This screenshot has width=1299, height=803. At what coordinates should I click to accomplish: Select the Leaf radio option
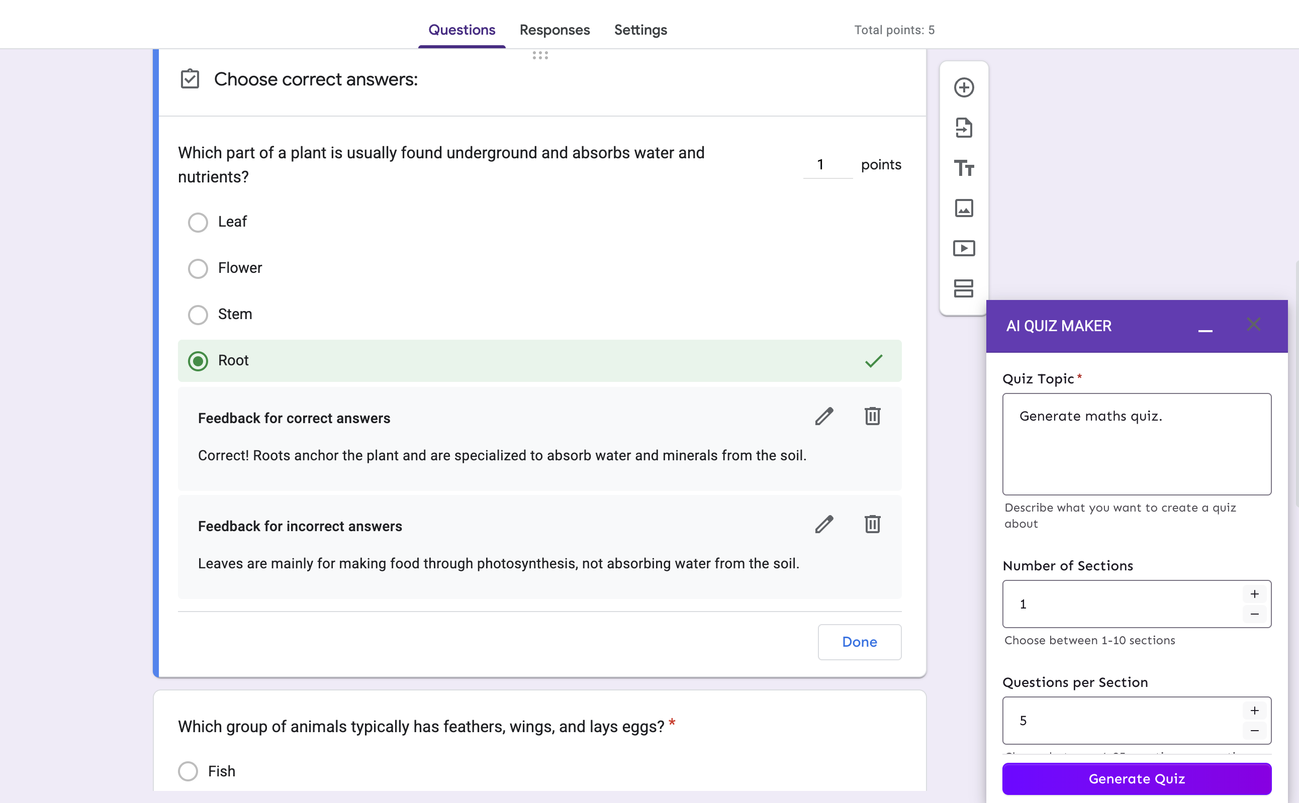[198, 222]
